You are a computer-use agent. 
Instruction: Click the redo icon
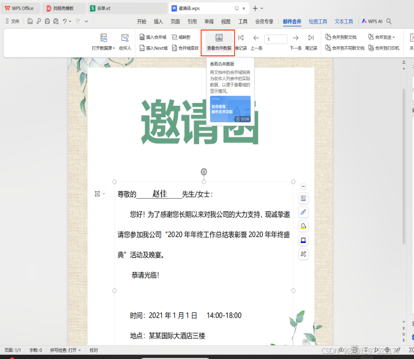click(x=78, y=22)
